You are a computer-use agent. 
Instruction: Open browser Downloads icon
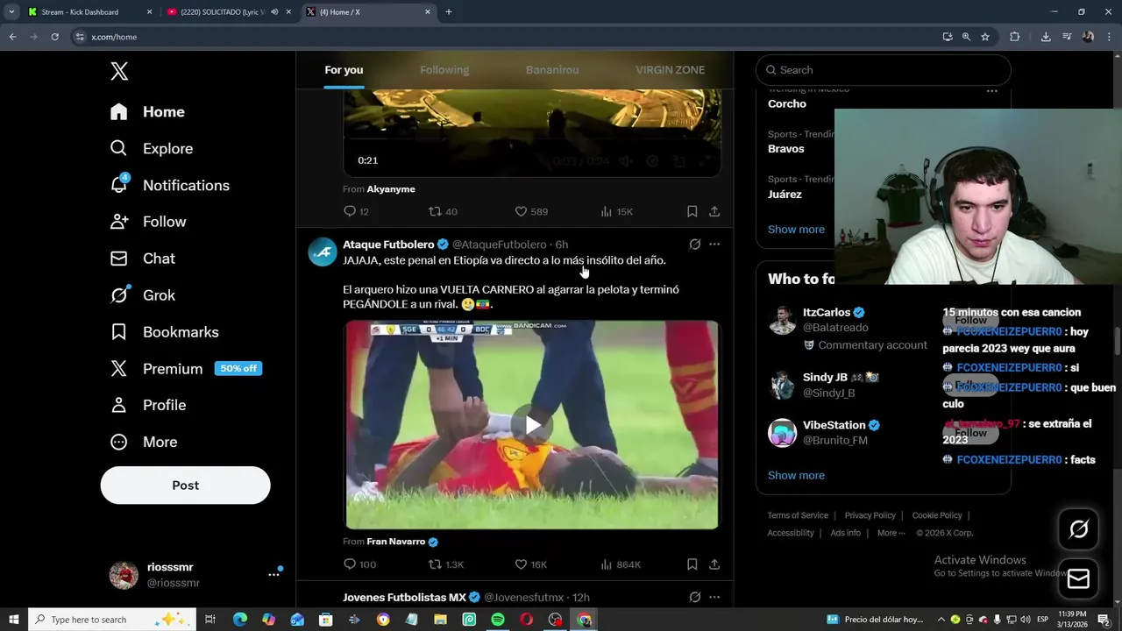click(x=1046, y=37)
